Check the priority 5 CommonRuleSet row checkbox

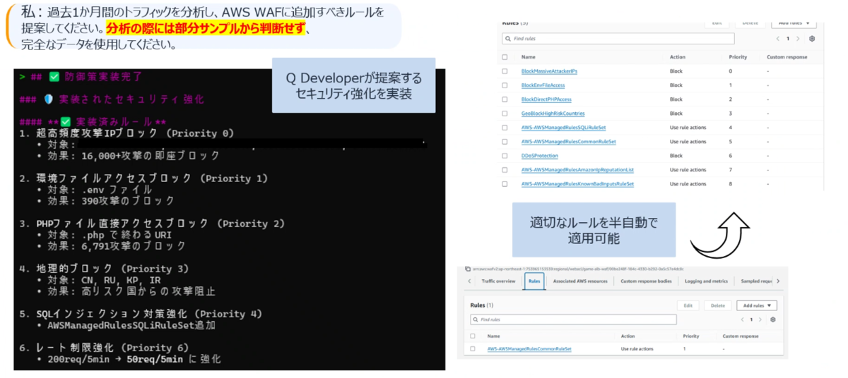tap(505, 142)
